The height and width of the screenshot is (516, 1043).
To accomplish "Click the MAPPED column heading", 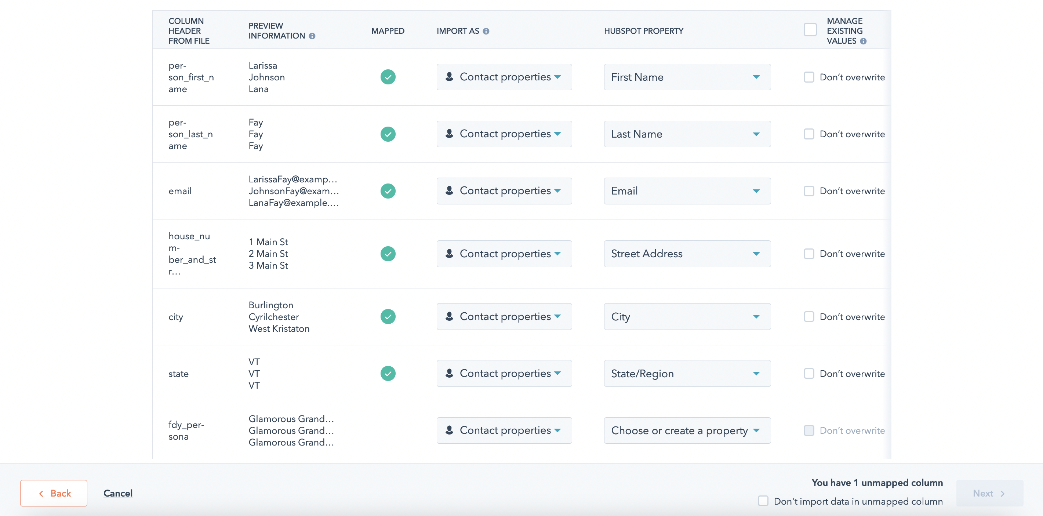I will (388, 31).
